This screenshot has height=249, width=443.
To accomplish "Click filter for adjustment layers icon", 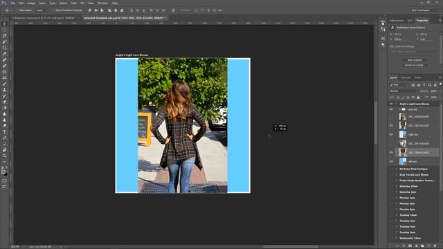I will [x=418, y=84].
